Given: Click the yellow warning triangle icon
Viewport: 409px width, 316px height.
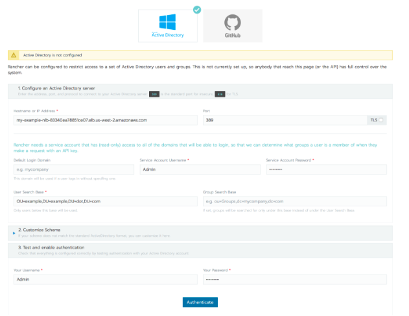Looking at the screenshot, I should 14,56.
